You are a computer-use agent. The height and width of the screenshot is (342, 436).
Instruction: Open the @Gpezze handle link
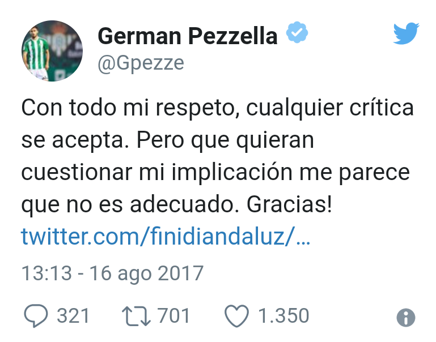(141, 63)
